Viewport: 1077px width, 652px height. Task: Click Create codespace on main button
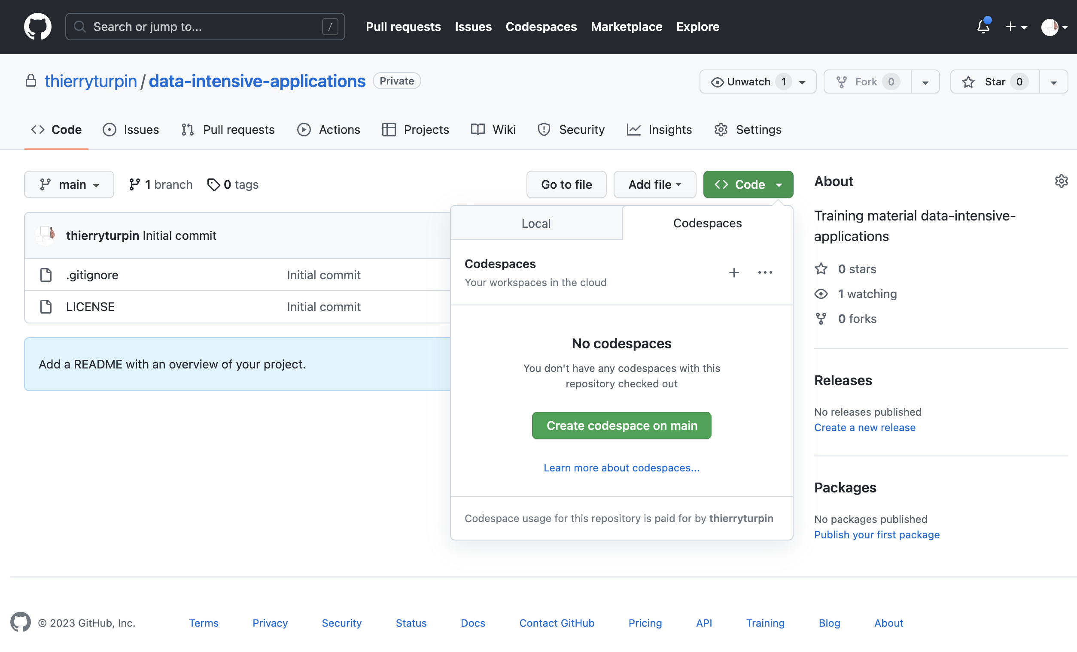pyautogui.click(x=621, y=426)
